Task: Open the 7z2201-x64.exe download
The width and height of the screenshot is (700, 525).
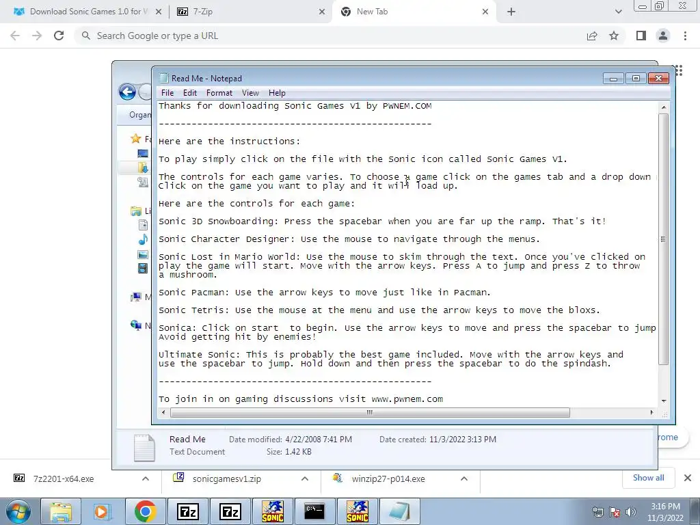Action: point(64,479)
